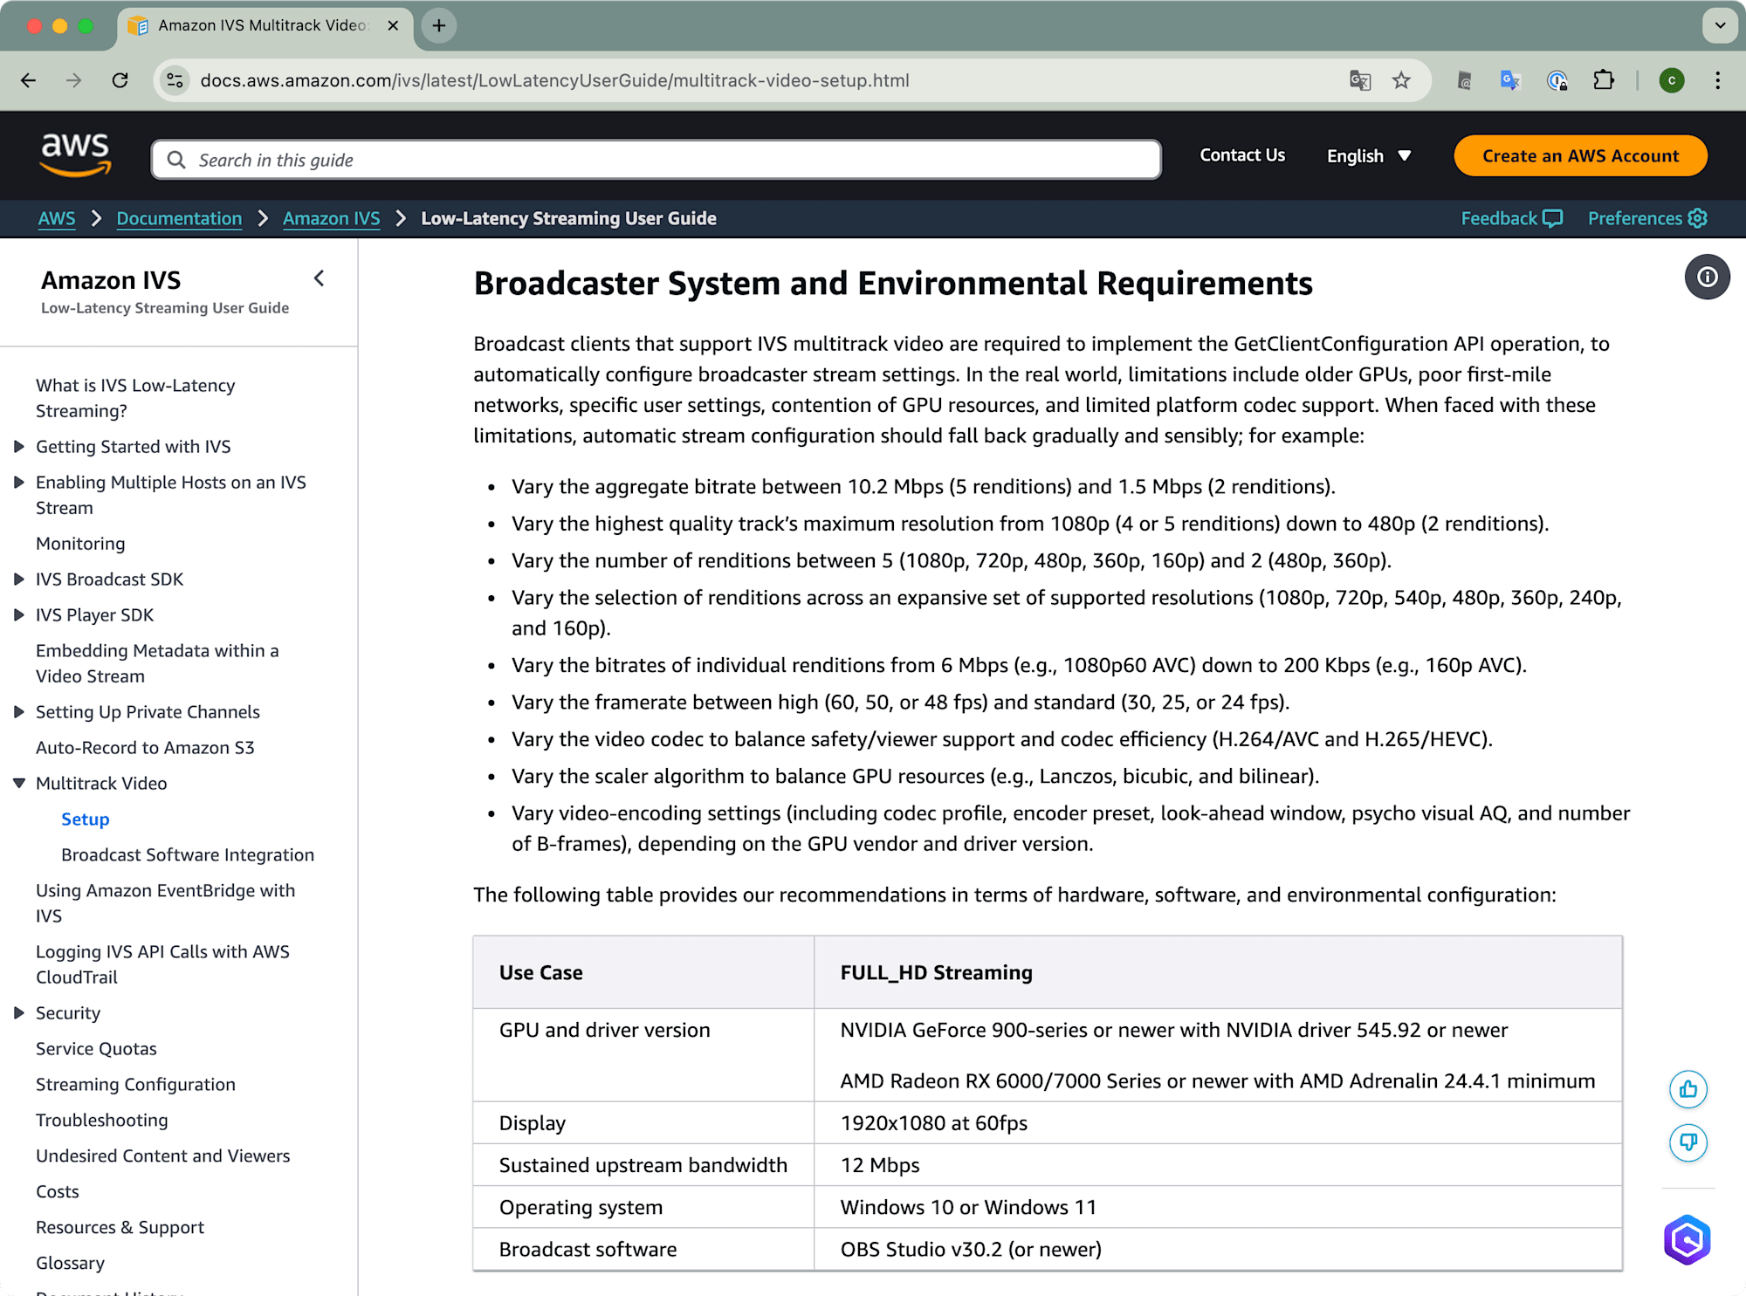Open Documentation breadcrumb link
The height and width of the screenshot is (1296, 1746).
[179, 218]
